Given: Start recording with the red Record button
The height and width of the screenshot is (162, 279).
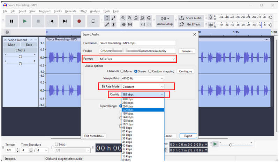Looking at the screenshot, I should (x=79, y=21).
